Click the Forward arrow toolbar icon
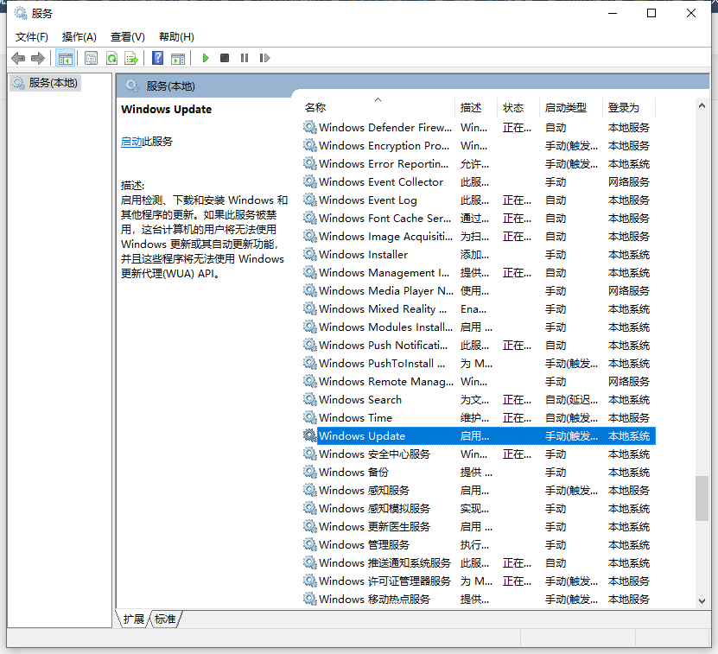 coord(38,58)
